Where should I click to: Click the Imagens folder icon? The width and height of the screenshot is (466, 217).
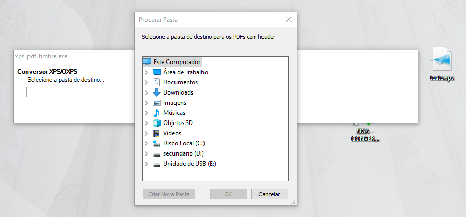tap(157, 103)
